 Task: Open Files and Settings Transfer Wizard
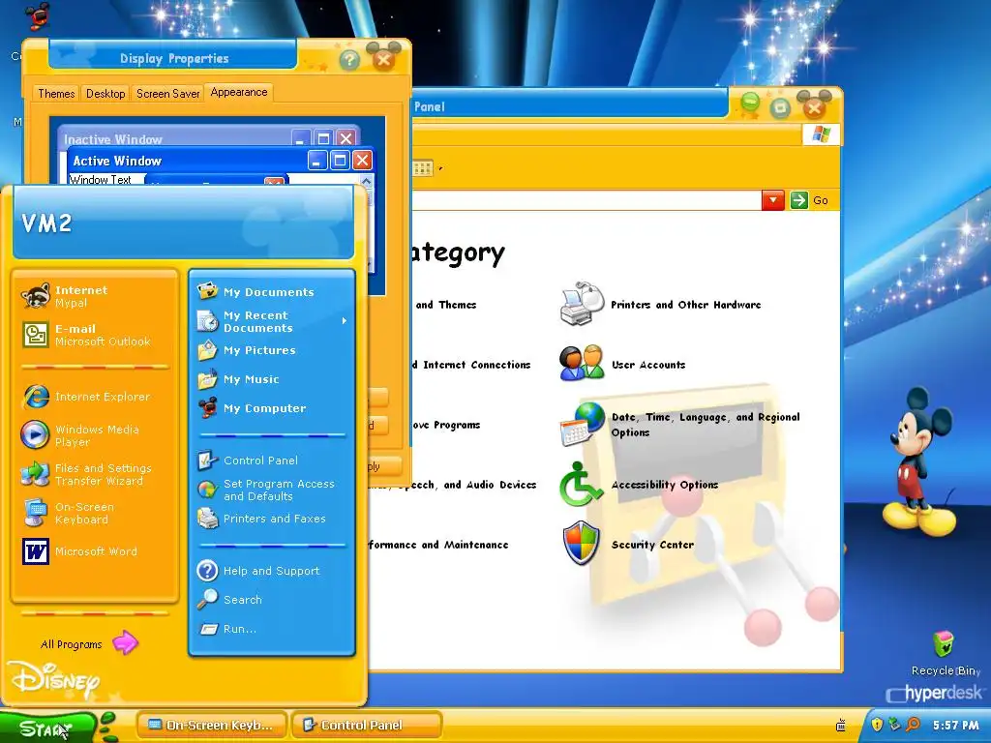(95, 474)
